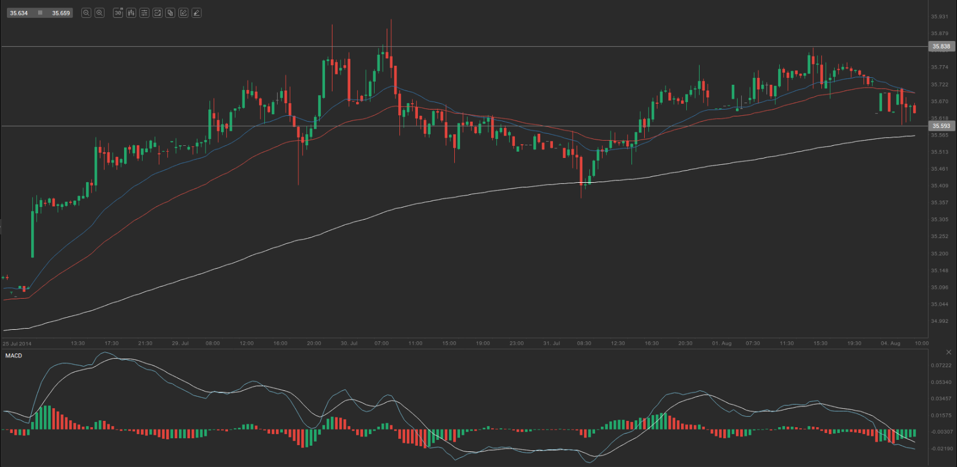
Task: Click the 35.593 price level label
Action: [x=941, y=126]
